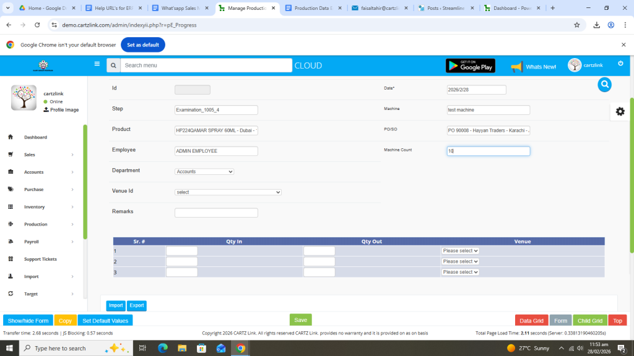Click the Show/hide Form button
634x356 pixels.
tap(28, 321)
